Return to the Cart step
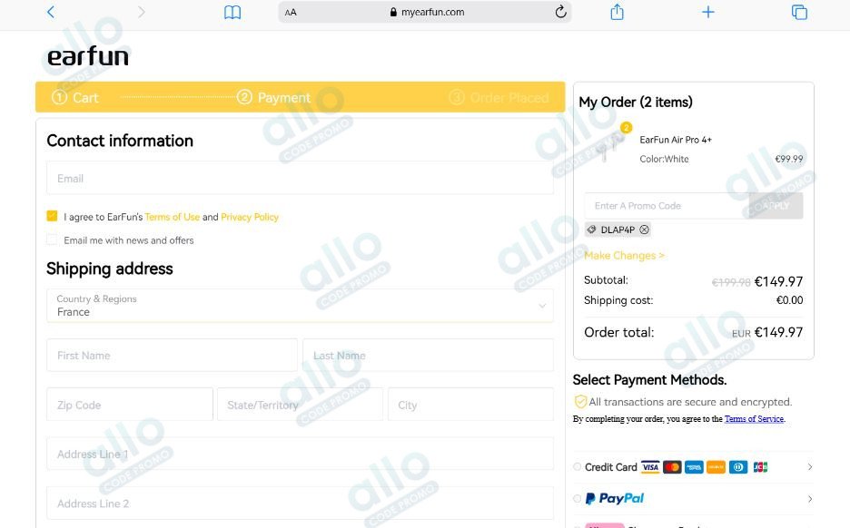 point(74,97)
